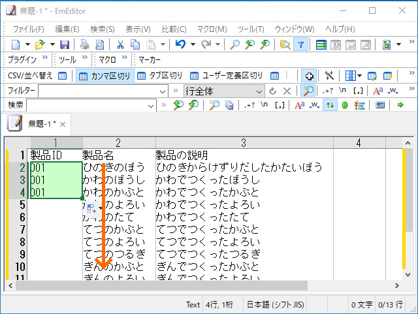The height and width of the screenshot is (314, 418).
Task: Toggle match case Aa in Search bar
Action: click(299, 105)
